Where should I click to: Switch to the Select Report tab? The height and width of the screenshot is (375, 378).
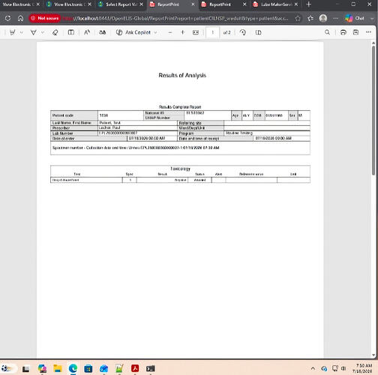(121, 4)
